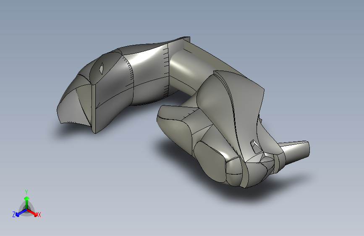Screen dimensions: 364x236
Task: Select the diamond-shaped eye cutout on the model
Action: pos(102,68)
